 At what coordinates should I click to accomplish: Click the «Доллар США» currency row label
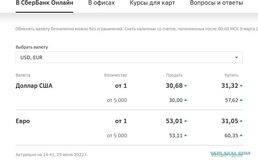[34, 86]
